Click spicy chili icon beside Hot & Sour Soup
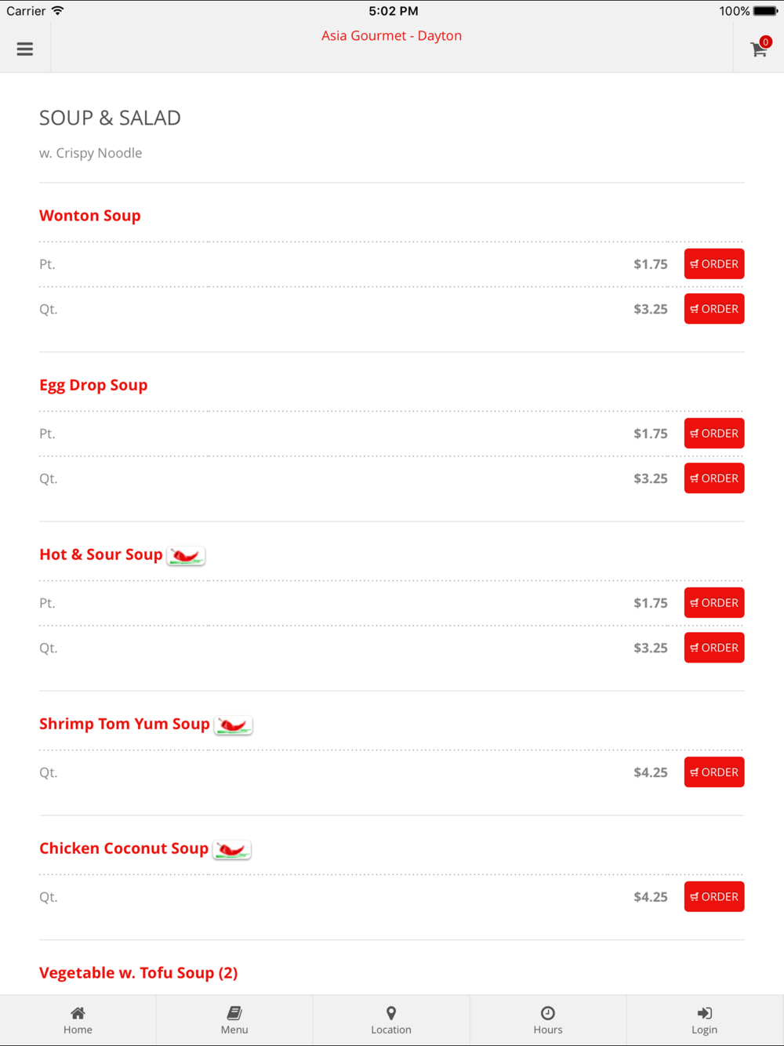This screenshot has height=1046, width=784. (186, 556)
